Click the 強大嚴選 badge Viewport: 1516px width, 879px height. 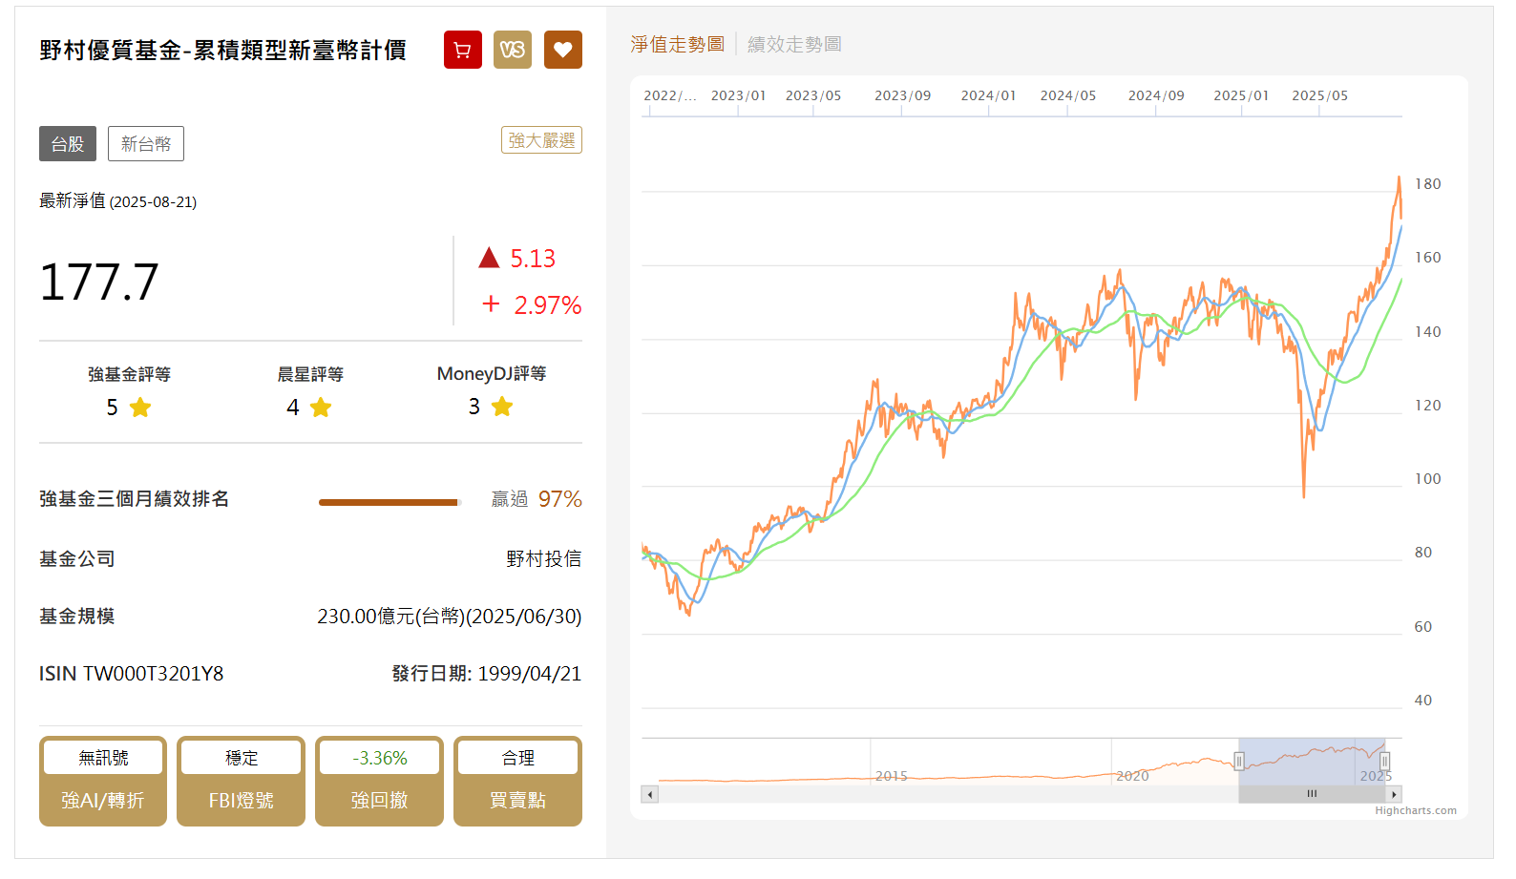[541, 140]
